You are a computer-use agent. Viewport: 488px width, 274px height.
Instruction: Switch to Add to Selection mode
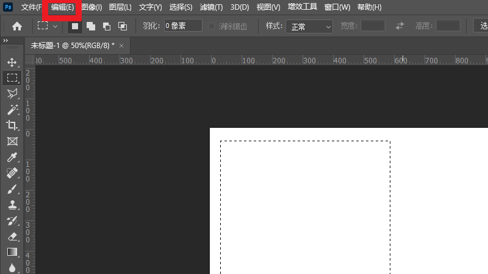tap(90, 26)
